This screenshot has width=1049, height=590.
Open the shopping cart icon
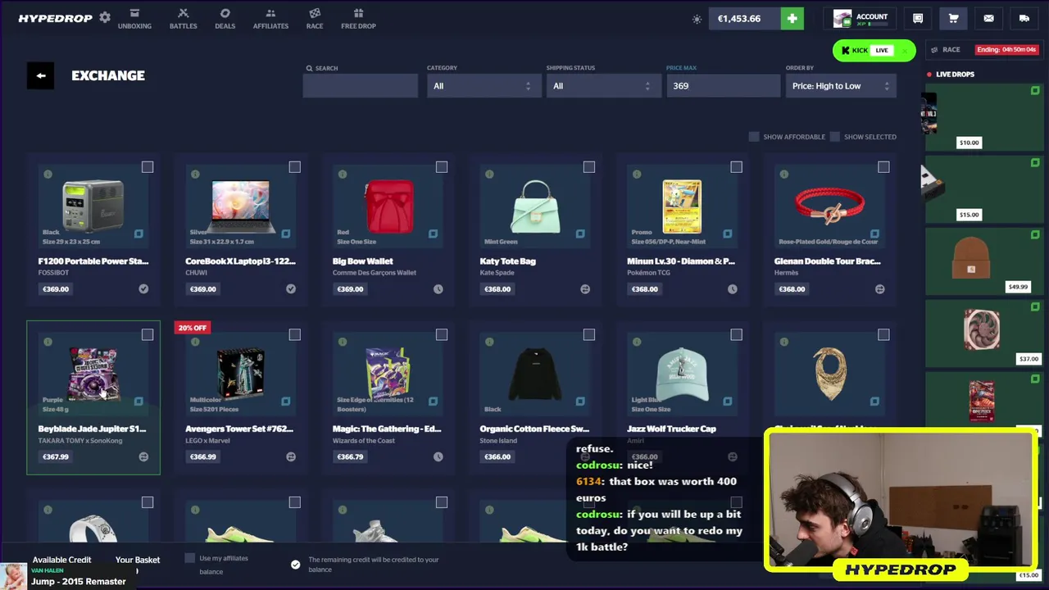953,18
